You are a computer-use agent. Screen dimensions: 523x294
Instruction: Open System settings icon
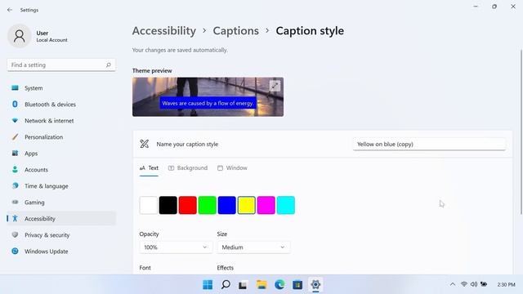click(x=15, y=88)
